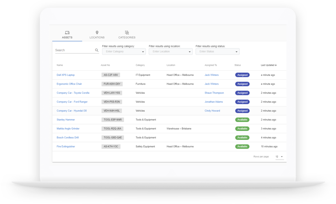This screenshot has width=336, height=204.
Task: Open the Dell XPS Laptop asset
Action: (x=66, y=75)
